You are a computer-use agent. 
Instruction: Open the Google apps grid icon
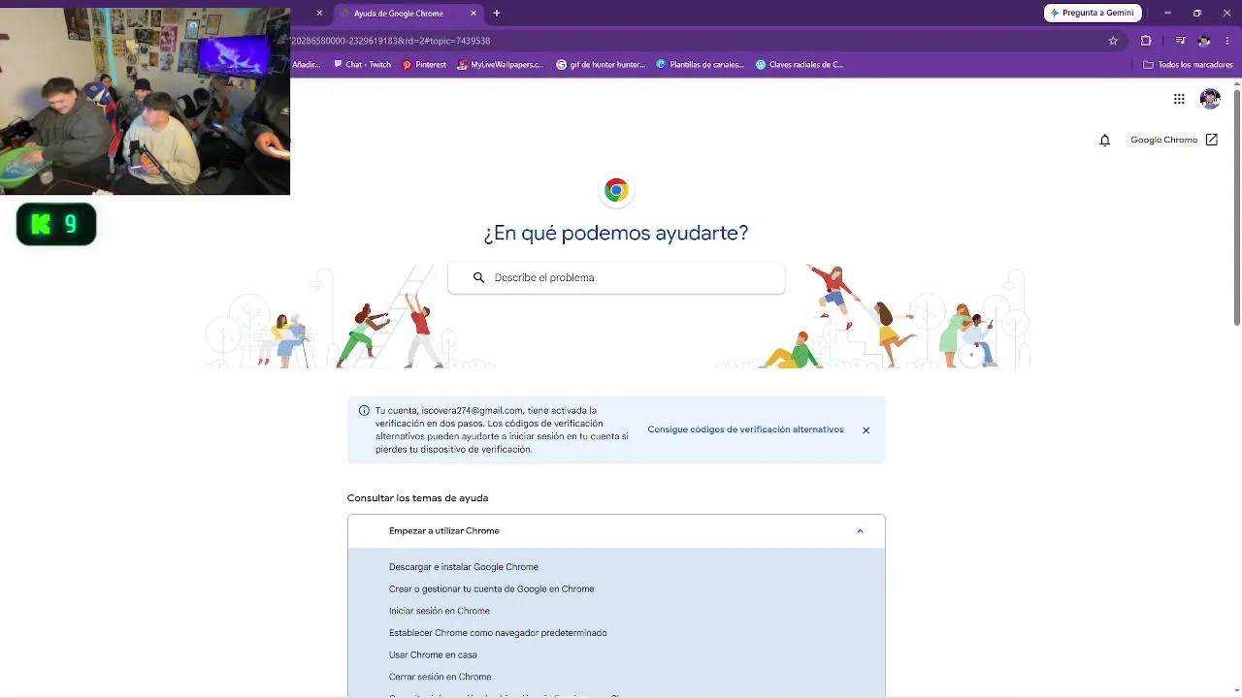click(1179, 99)
